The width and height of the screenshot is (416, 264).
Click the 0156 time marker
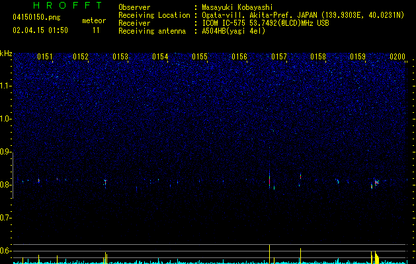click(x=239, y=57)
